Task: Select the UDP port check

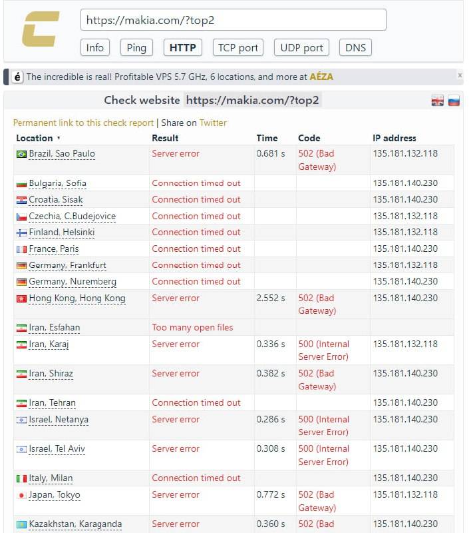Action: (301, 47)
